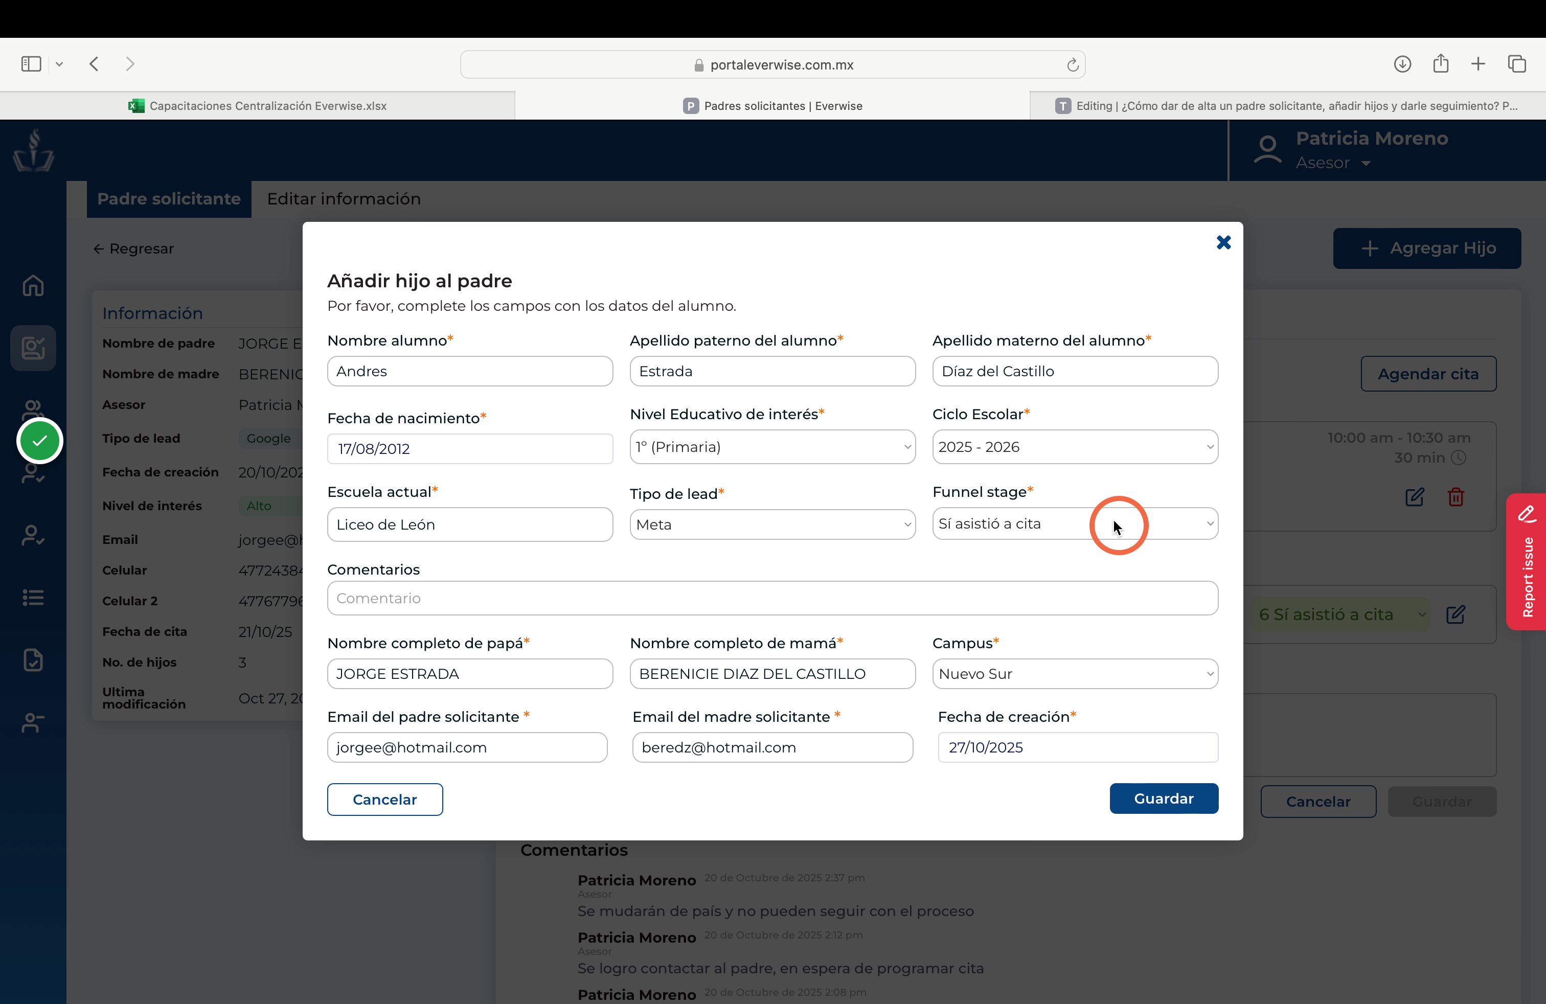Viewport: 1546px width, 1004px height.
Task: Open the Nivel Educativo de interés dropdown
Action: click(x=772, y=447)
